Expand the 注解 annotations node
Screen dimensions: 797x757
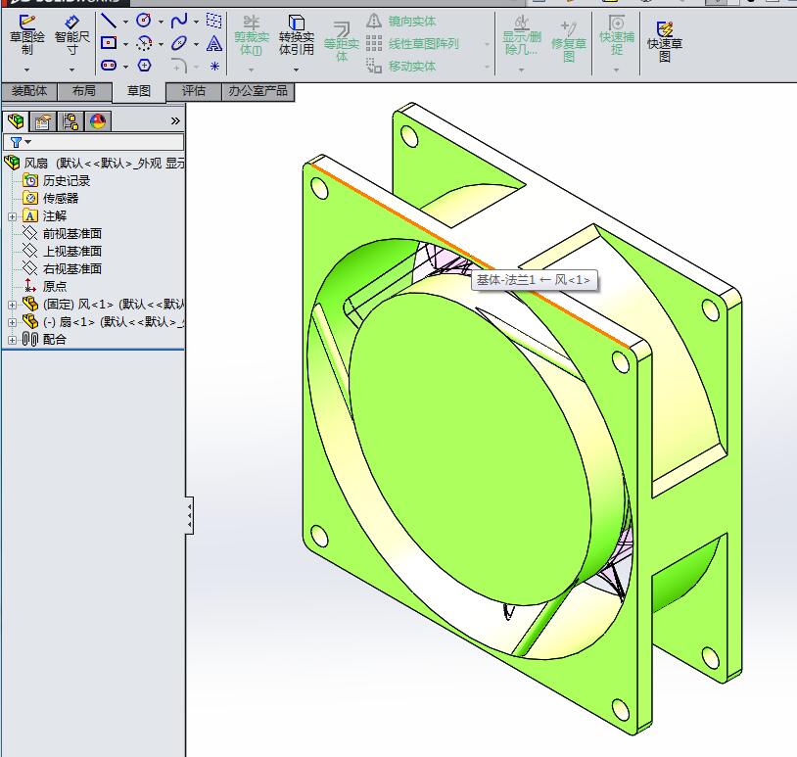tap(12, 216)
